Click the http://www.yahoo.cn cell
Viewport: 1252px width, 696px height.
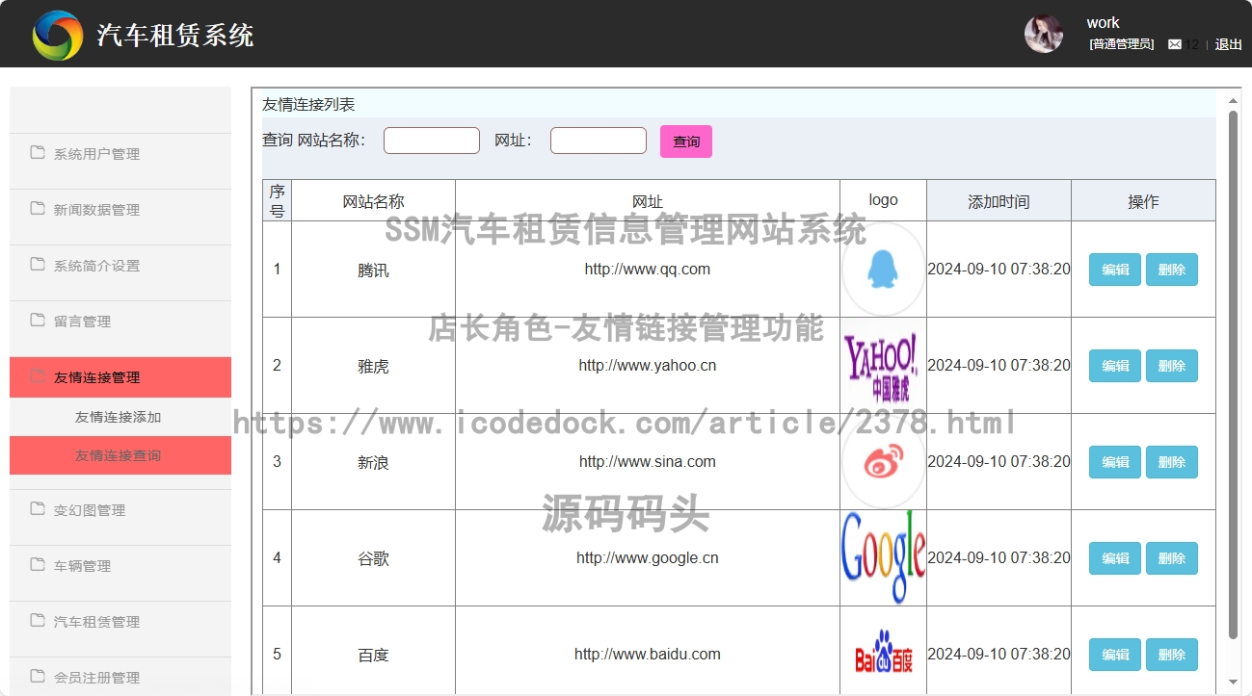click(x=648, y=366)
